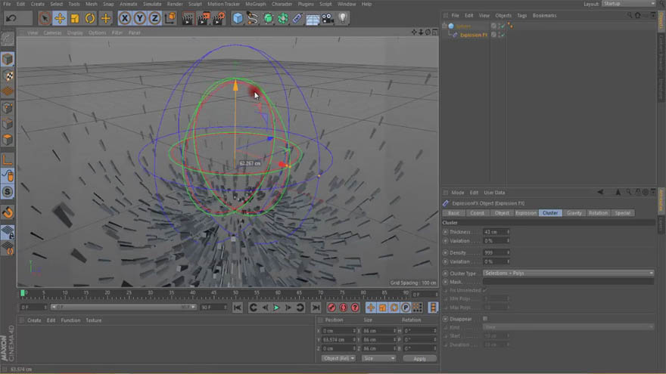
Task: Open the Object (Rel) dropdown
Action: (338, 359)
